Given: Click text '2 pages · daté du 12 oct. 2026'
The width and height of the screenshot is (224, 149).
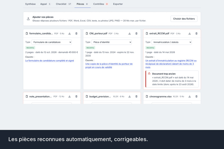Looking at the screenshot, I should tap(41, 52).
